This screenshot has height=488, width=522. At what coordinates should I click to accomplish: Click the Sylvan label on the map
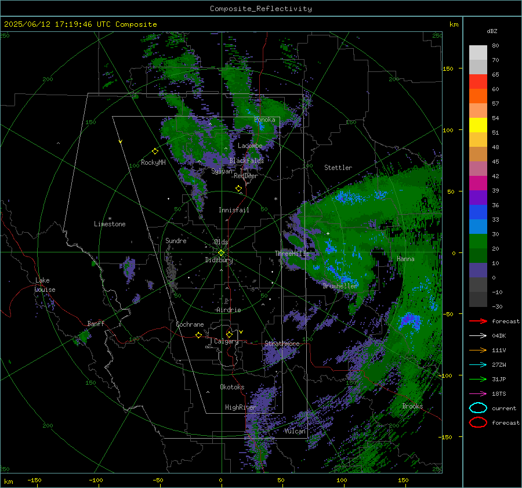pos(222,171)
